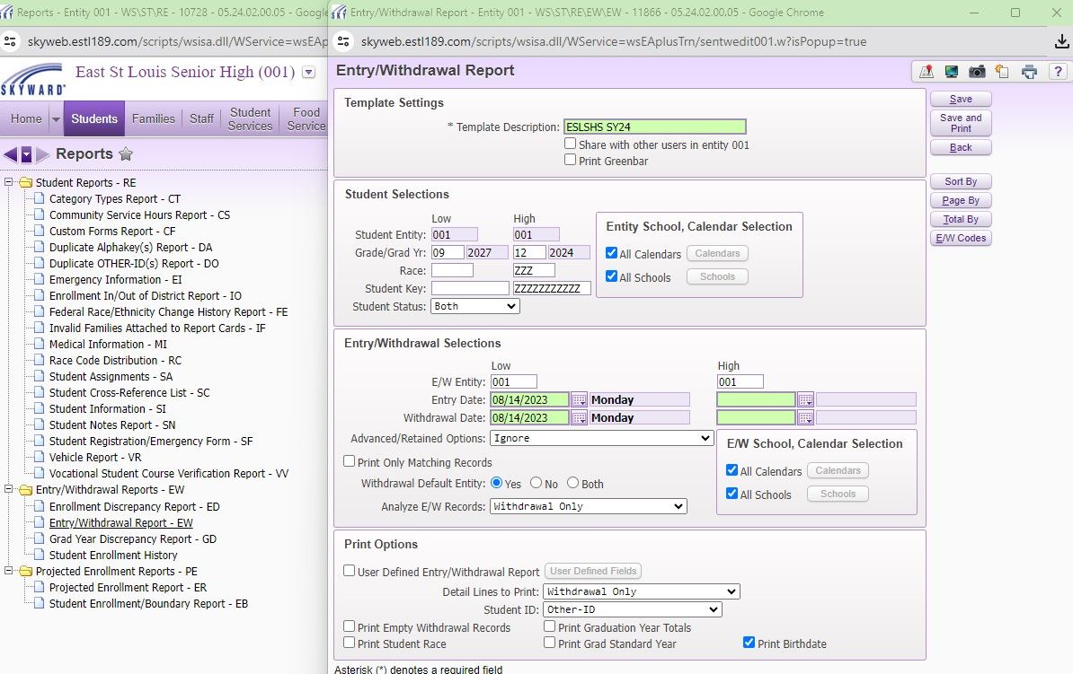This screenshot has height=674, width=1073.
Task: Click the Template Description input field
Action: click(654, 127)
